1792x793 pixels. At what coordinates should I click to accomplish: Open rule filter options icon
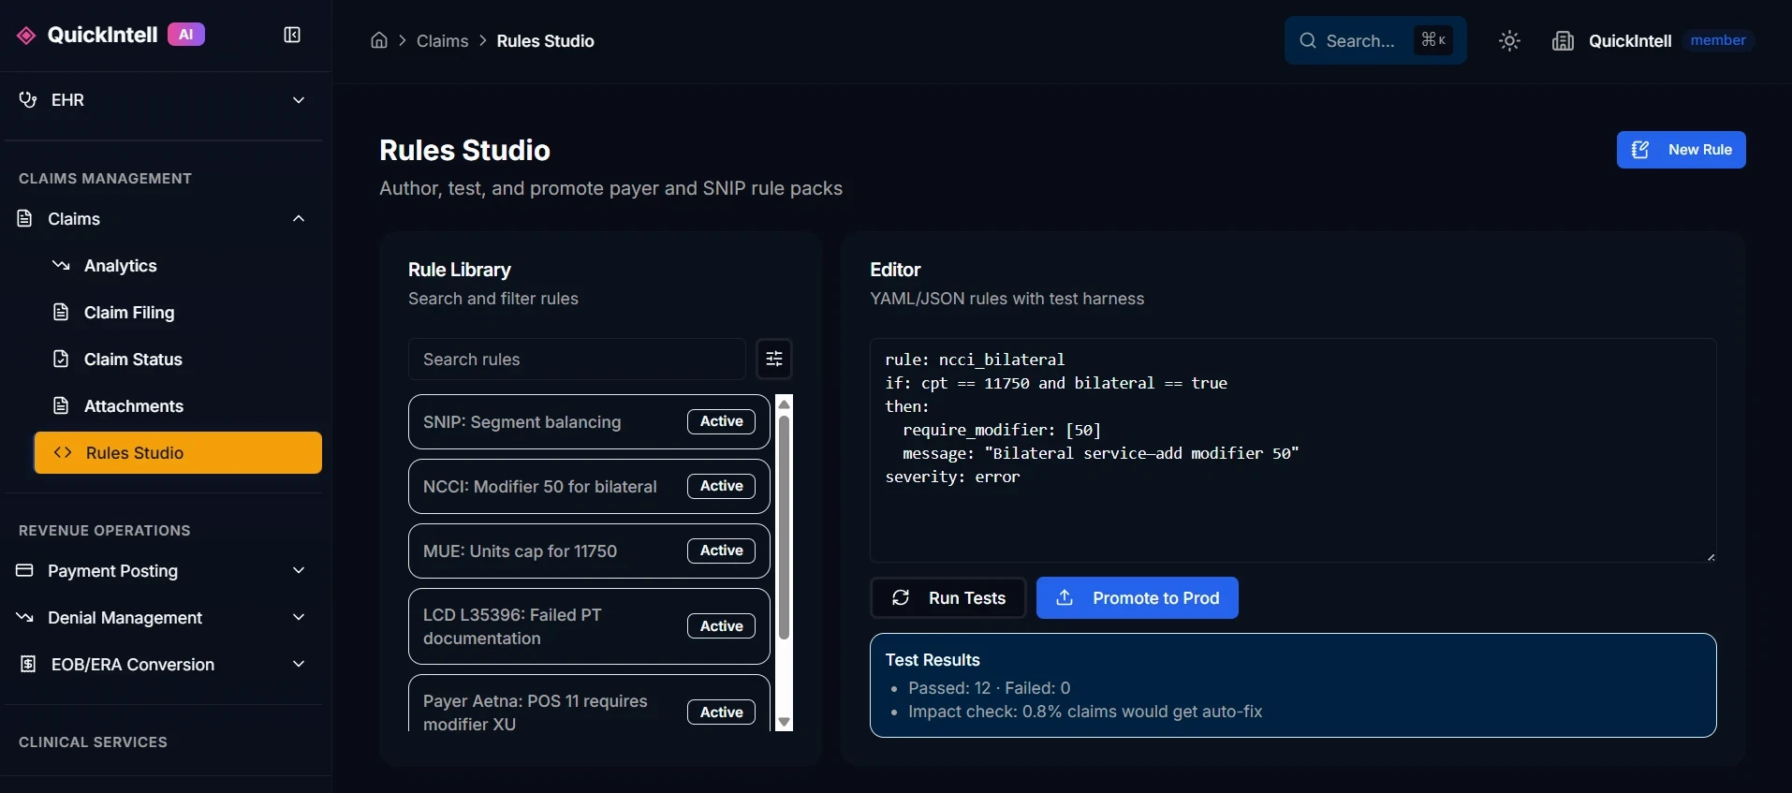pos(774,359)
